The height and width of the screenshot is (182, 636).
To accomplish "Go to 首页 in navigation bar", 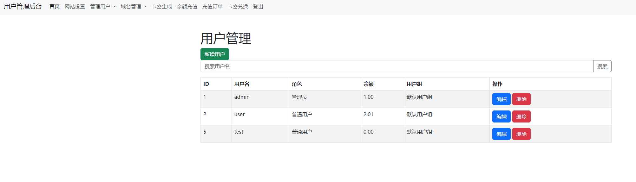I will (x=55, y=7).
